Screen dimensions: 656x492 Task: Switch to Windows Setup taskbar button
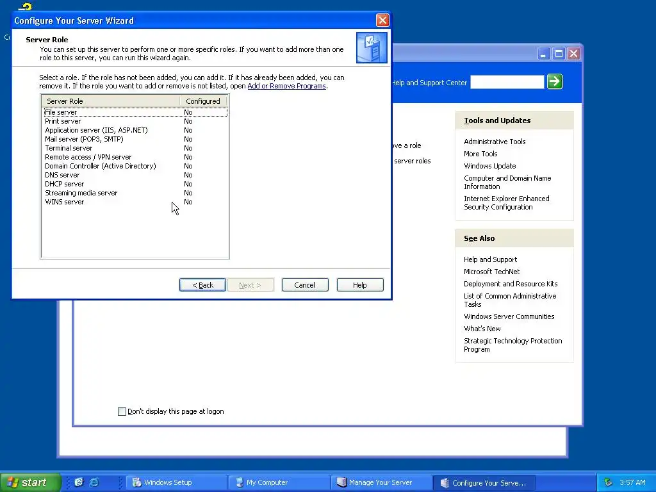point(176,483)
